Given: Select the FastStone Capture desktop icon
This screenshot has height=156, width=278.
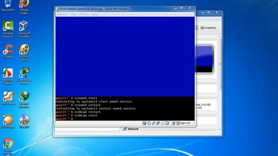Looking at the screenshot, I should click(8, 76).
